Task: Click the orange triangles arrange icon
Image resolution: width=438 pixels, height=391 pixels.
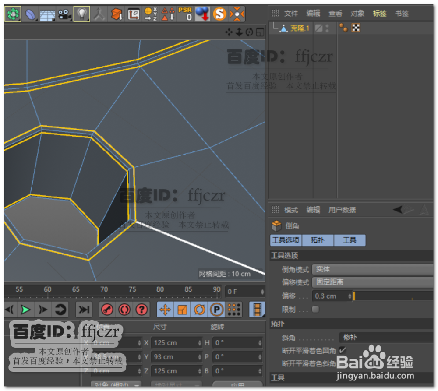Action: click(x=168, y=14)
